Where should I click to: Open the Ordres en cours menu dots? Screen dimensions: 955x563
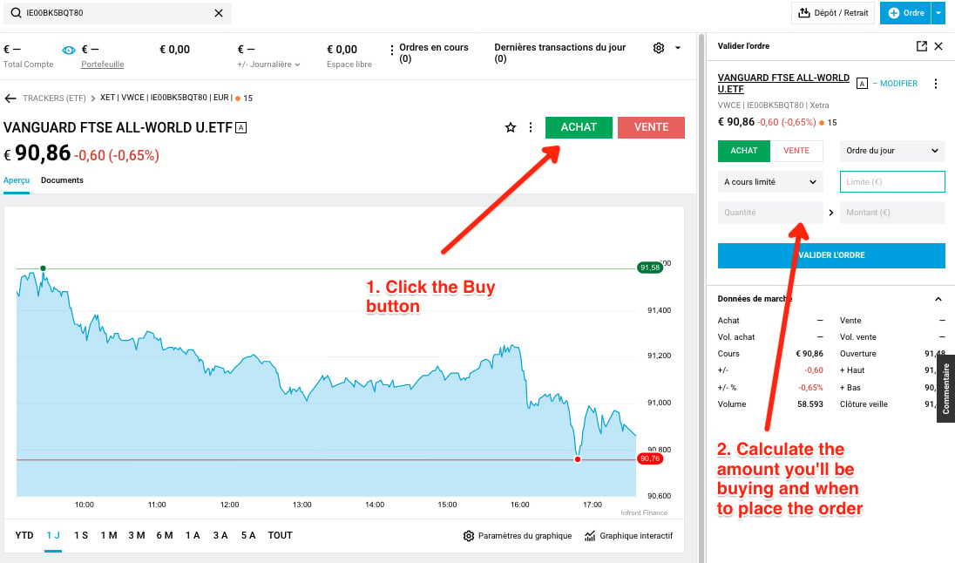tap(391, 51)
